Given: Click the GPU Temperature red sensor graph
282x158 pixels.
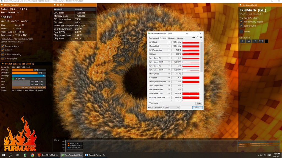Looking at the screenshot, I should coord(191,50).
